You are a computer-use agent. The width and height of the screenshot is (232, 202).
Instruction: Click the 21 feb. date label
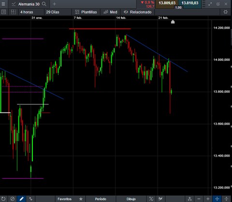163,18
